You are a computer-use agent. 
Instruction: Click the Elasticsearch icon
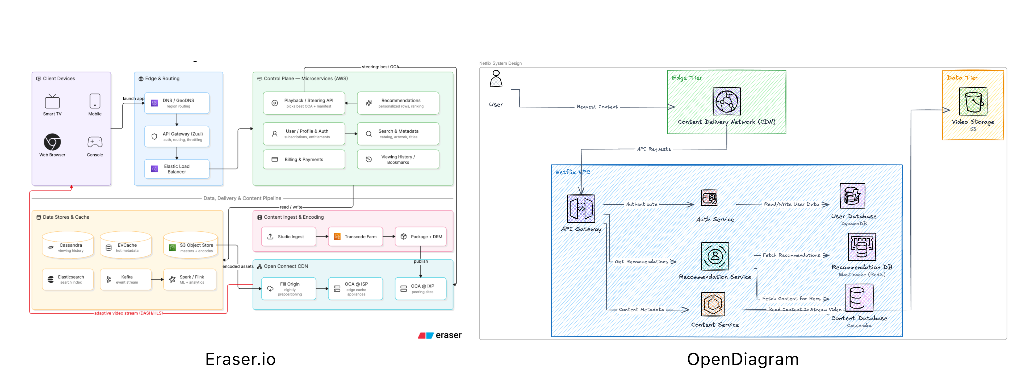point(51,280)
